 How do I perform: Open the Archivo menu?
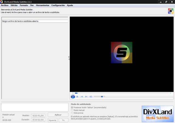(x=5, y=5)
